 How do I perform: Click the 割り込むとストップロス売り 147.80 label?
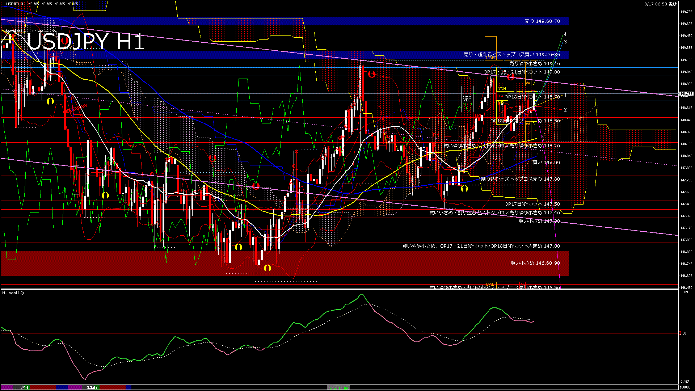tap(520, 179)
